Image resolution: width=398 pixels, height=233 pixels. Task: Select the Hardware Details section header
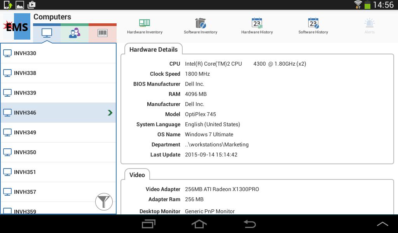153,49
